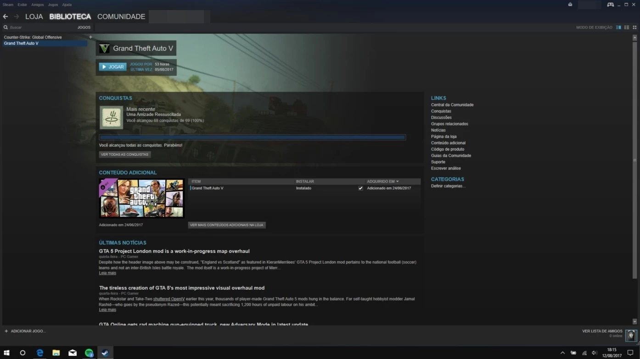Screen dimensions: 640x359
Task: Go back with the left arrow
Action: tap(6, 16)
